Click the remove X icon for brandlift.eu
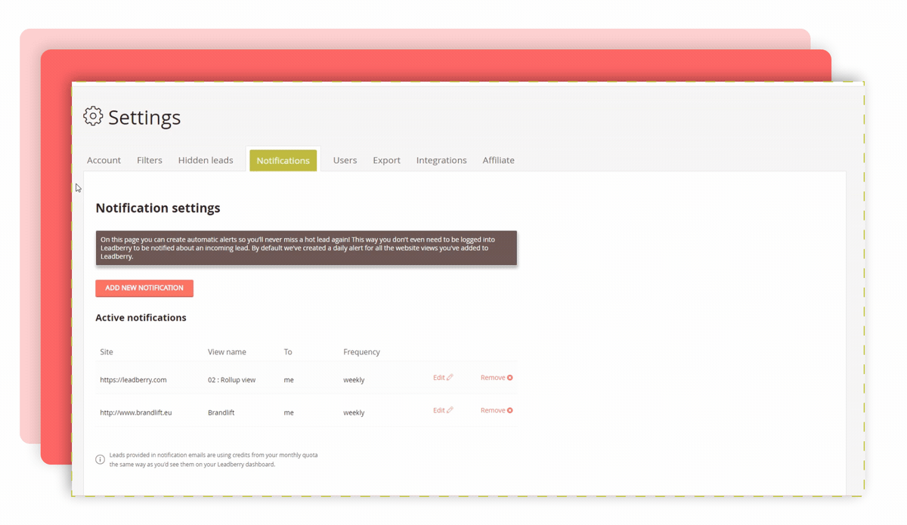907x525 pixels. [x=510, y=410]
